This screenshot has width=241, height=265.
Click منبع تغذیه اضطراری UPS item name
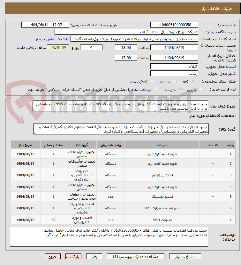162,208
